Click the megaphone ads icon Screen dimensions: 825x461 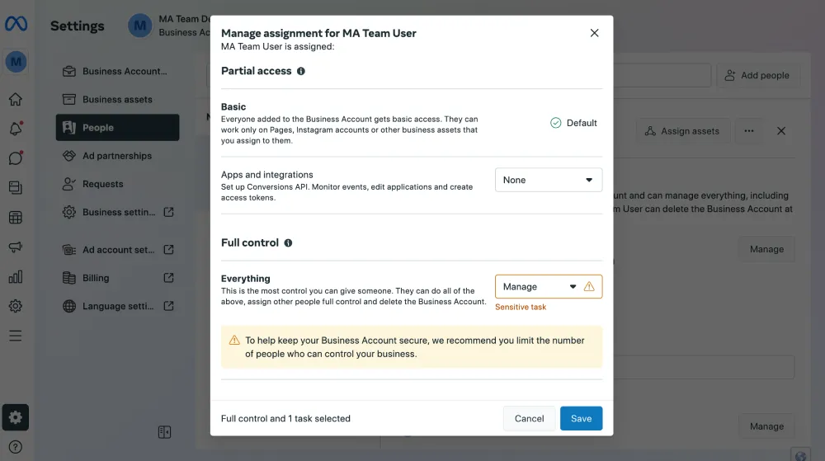point(15,247)
